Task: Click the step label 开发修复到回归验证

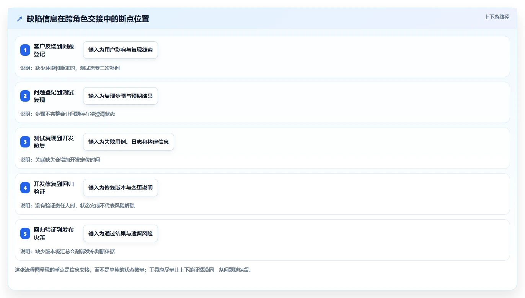Action: (54, 188)
